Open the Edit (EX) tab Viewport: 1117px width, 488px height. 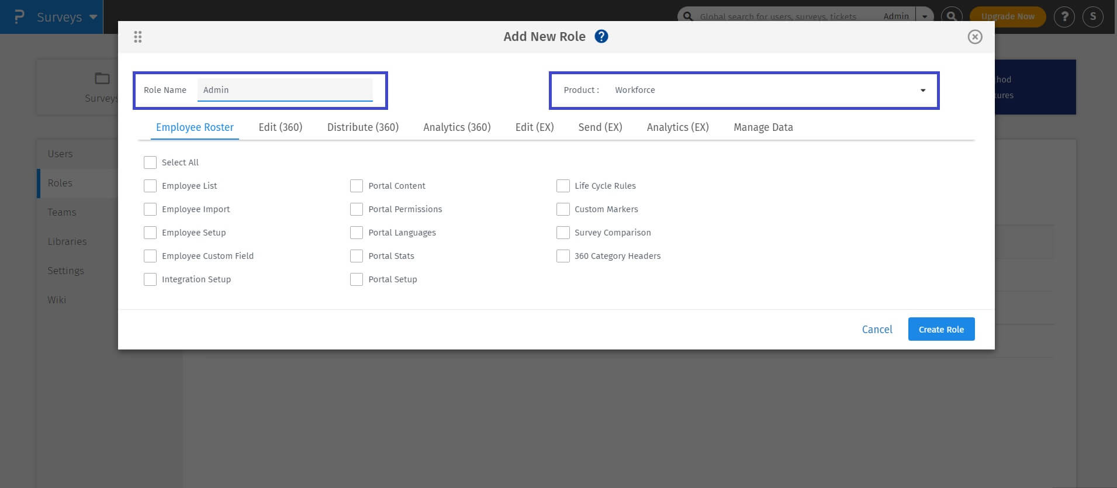[534, 127]
